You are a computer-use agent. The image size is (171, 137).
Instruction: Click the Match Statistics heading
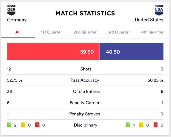point(85,13)
